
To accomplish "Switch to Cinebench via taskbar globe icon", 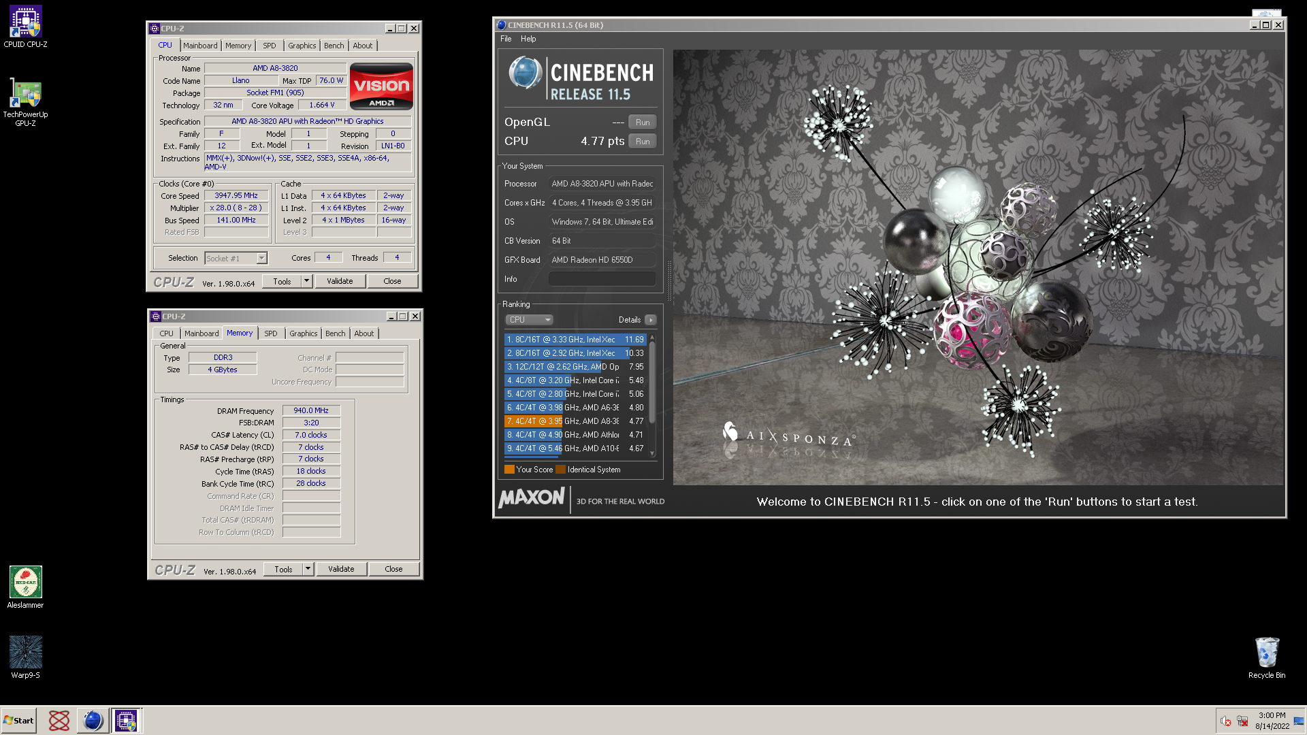I will [x=93, y=720].
